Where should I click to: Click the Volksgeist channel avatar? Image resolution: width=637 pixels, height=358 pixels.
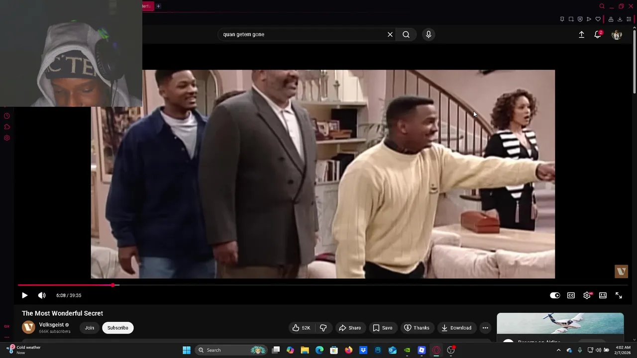point(28,327)
